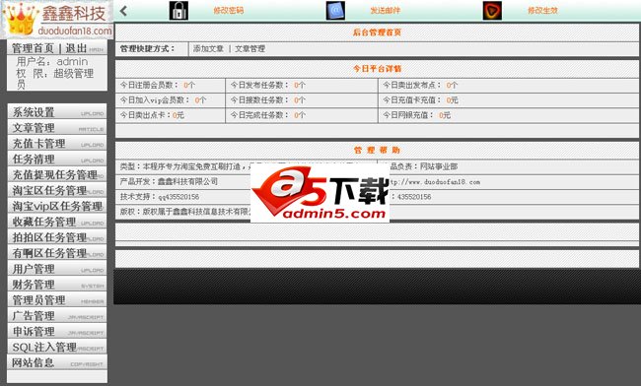This screenshot has height=386, width=641.
Task: Expand 网站信息 sidebar menu
Action: tap(57, 362)
